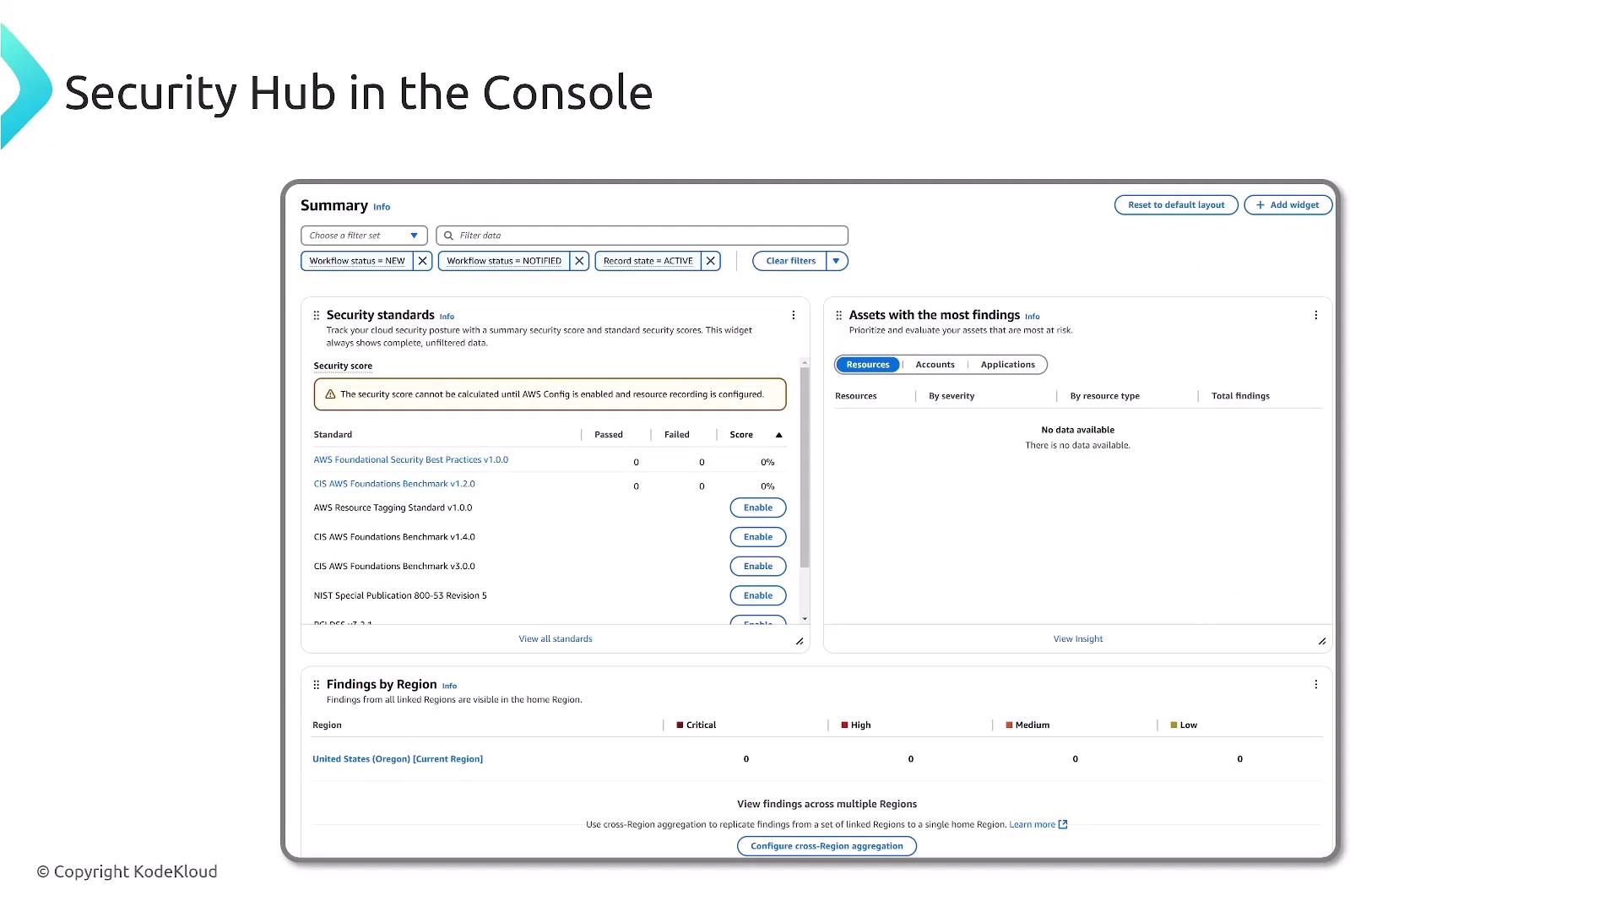The width and height of the screenshot is (1621, 912).
Task: Grab the Security standards widget drag handle
Action: 317,315
